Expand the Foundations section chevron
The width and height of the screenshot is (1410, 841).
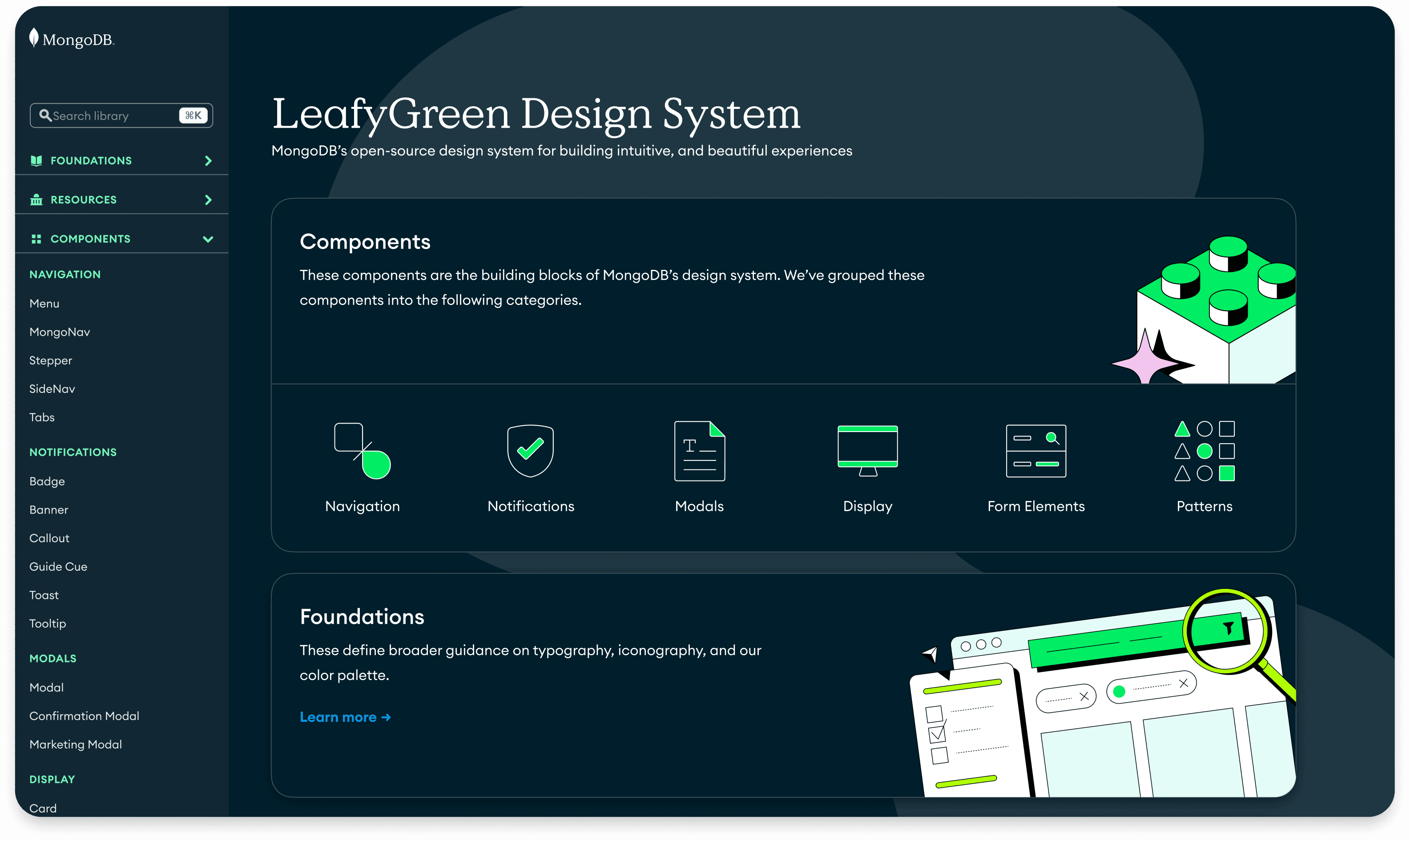(x=208, y=161)
